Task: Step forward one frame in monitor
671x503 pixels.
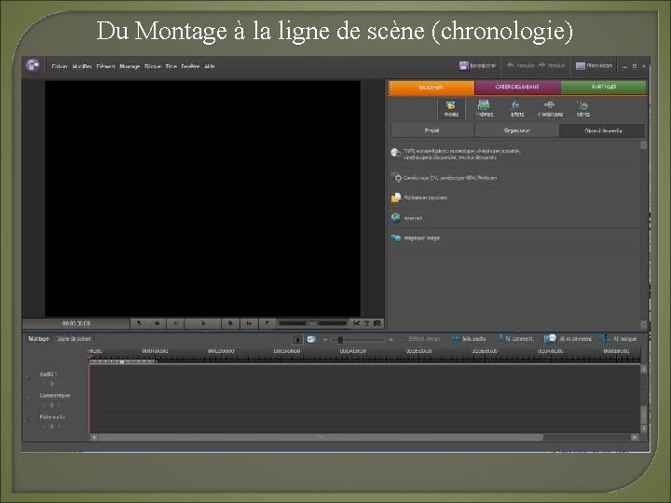Action: pyautogui.click(x=230, y=323)
